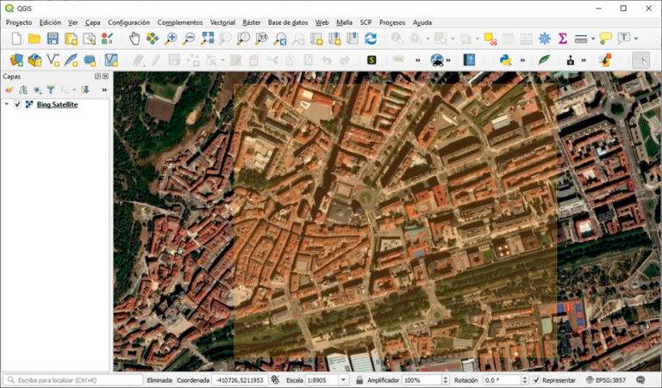Activate the Zoom In magnifier tool
Image resolution: width=662 pixels, height=388 pixels.
pos(171,39)
